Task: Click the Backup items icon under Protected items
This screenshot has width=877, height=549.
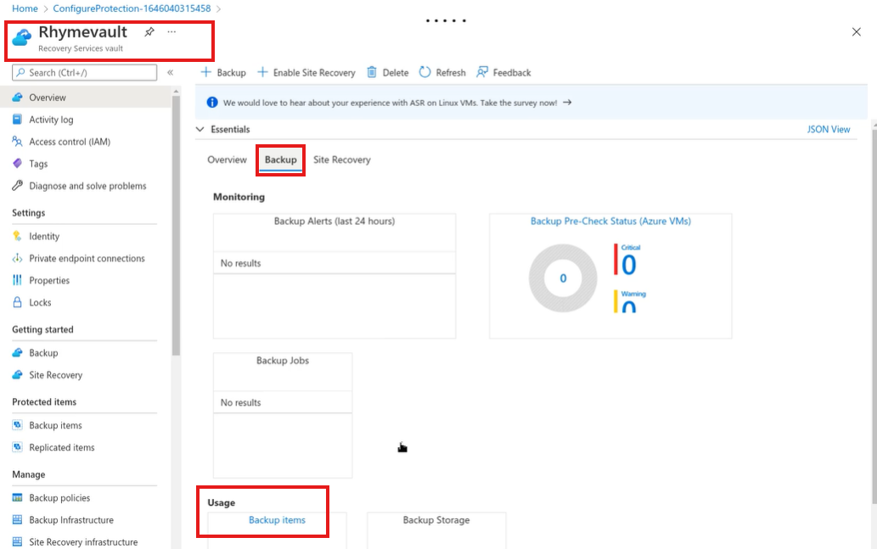Action: click(x=17, y=425)
